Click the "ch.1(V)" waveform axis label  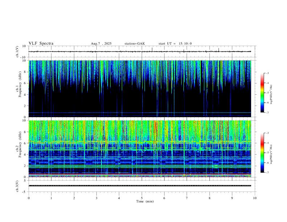pos(17,52)
